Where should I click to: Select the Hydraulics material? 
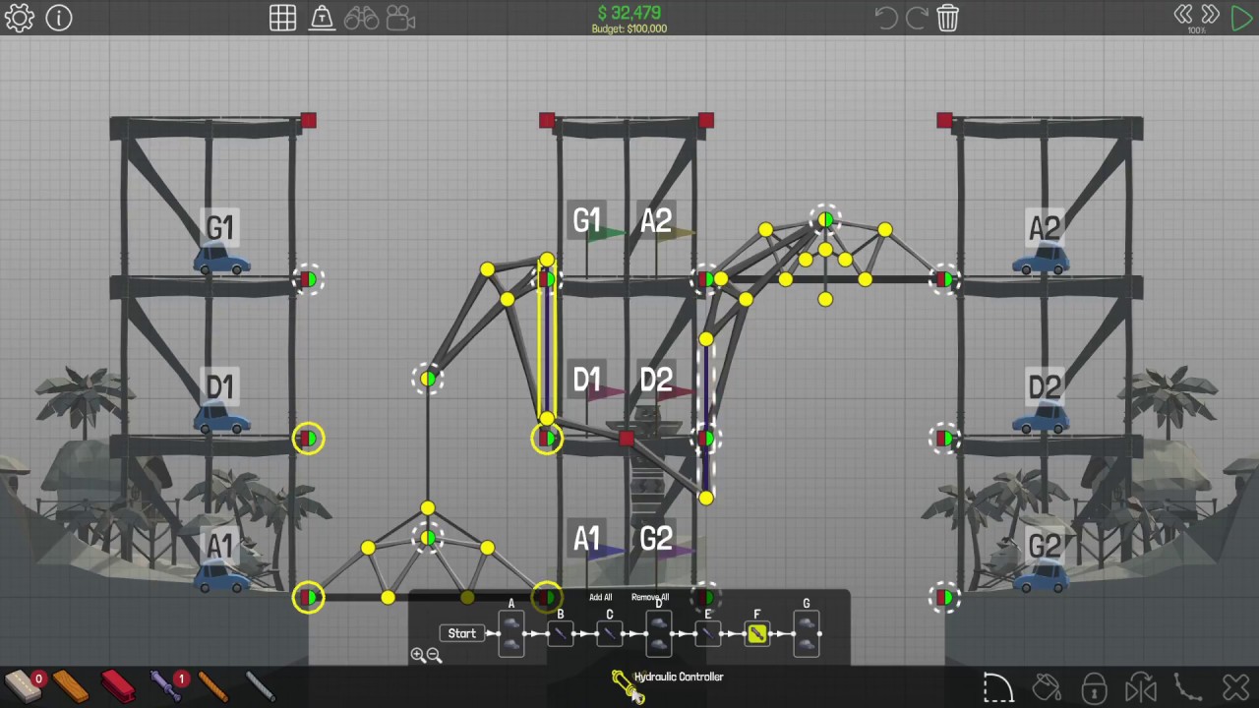pyautogui.click(x=165, y=685)
